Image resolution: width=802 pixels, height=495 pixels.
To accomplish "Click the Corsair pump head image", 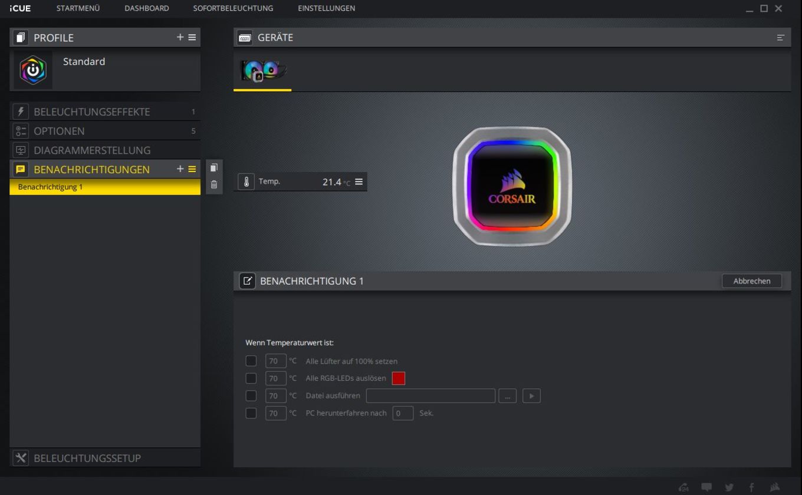I will [x=512, y=186].
